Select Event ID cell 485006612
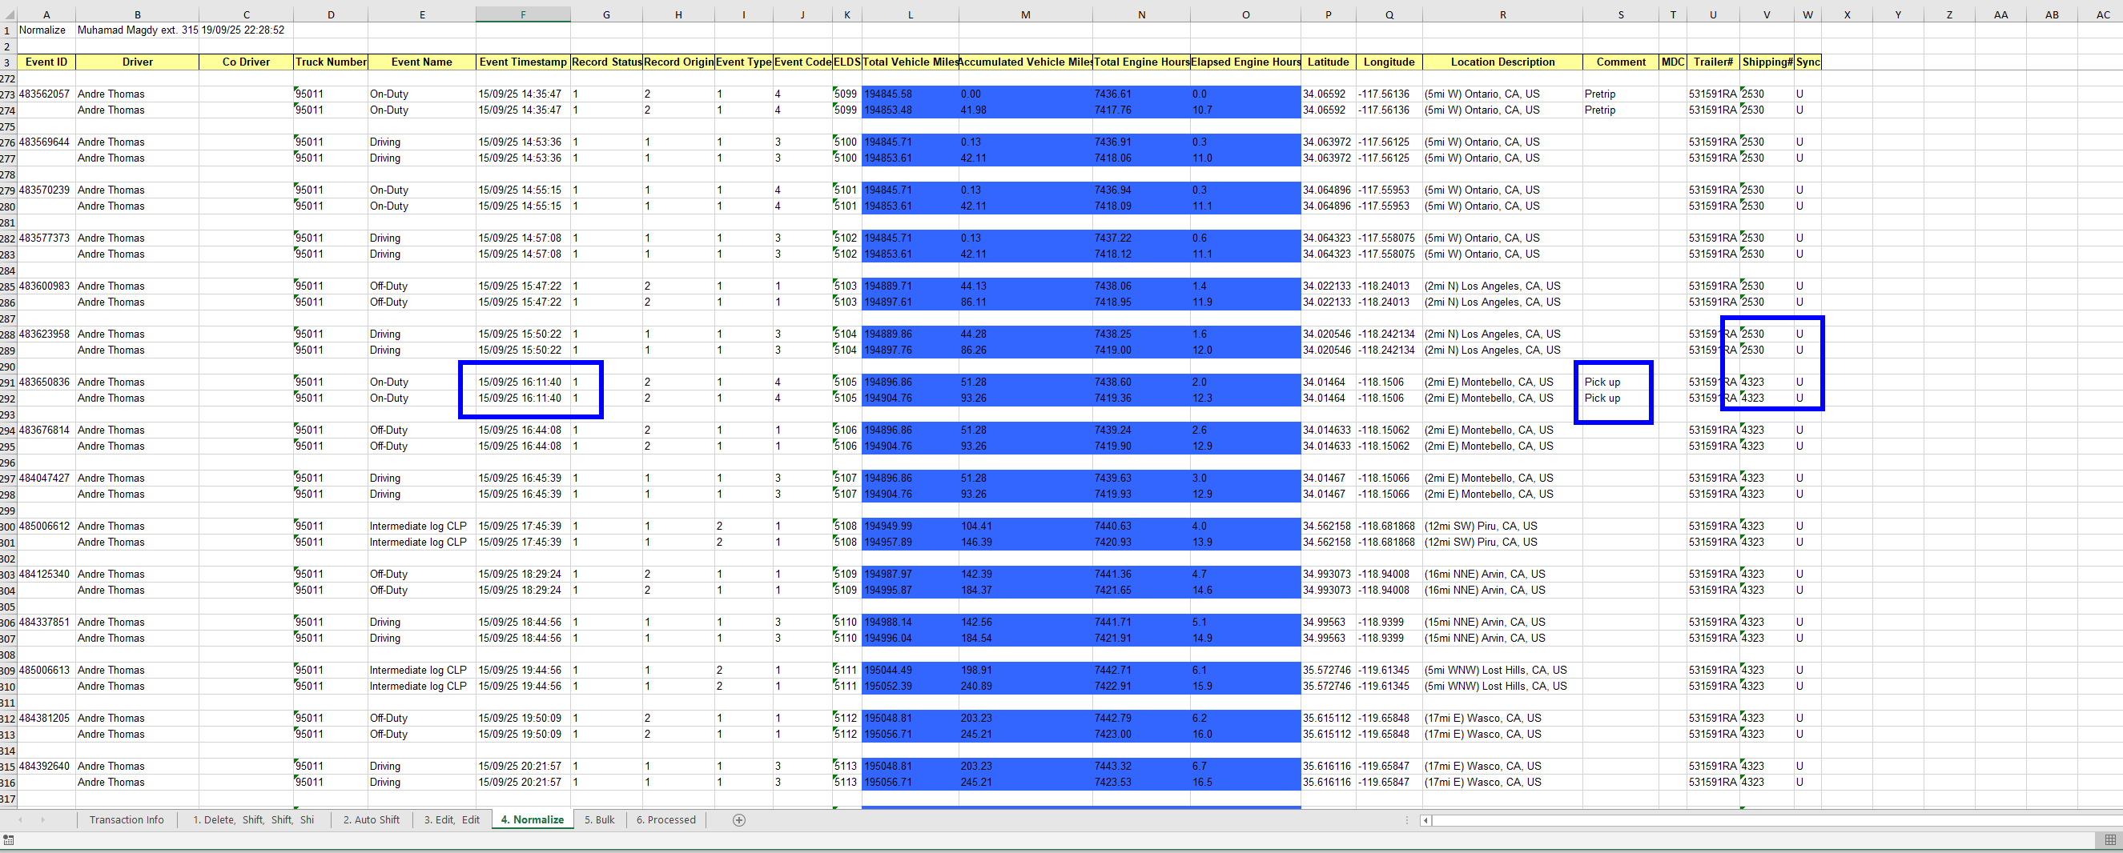2123x853 pixels. pos(46,527)
